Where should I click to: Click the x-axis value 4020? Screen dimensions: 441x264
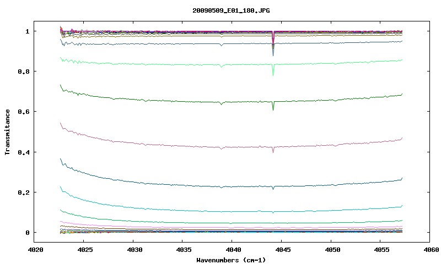(x=35, y=250)
